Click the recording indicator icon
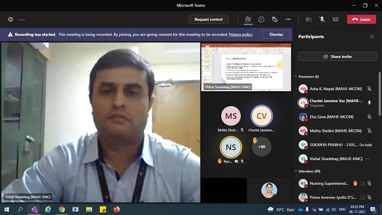The width and height of the screenshot is (382, 215). coord(10,20)
